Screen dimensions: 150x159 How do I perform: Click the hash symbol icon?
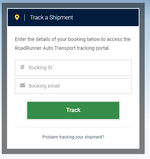[22, 67]
